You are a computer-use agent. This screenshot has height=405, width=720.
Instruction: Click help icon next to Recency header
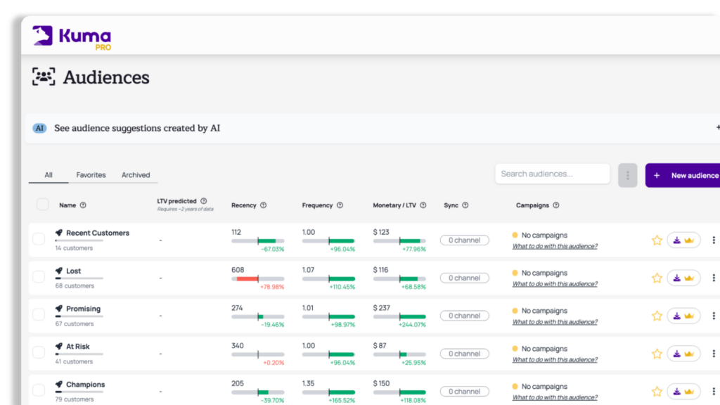264,205
